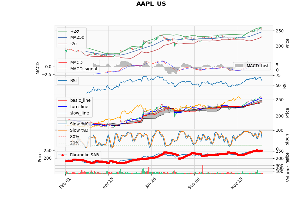
Task: Click the 5 tick on MACD histogram axis
Action: point(277,65)
